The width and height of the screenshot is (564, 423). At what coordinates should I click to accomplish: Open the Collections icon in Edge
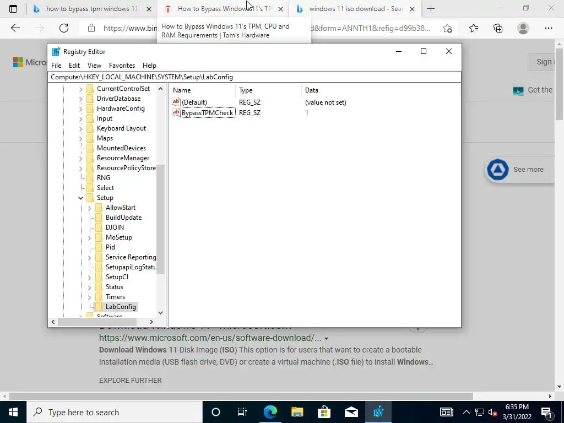pyautogui.click(x=498, y=28)
